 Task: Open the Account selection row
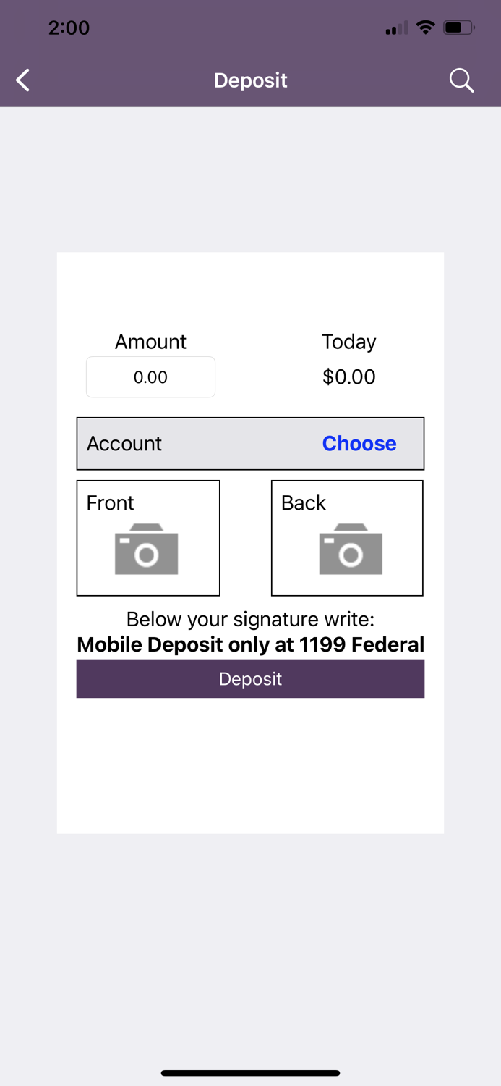click(x=250, y=443)
